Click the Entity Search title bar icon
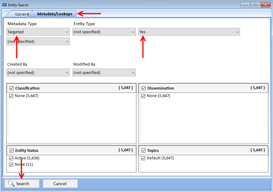The width and height of the screenshot is (273, 192). point(4,4)
